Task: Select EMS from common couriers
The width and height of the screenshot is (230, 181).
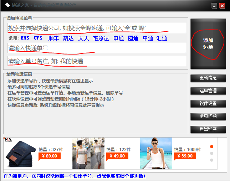Action: tap(25, 38)
